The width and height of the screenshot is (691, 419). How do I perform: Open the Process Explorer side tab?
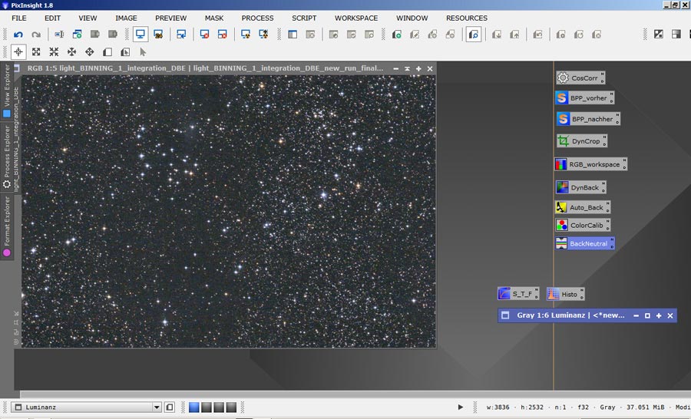[x=7, y=157]
